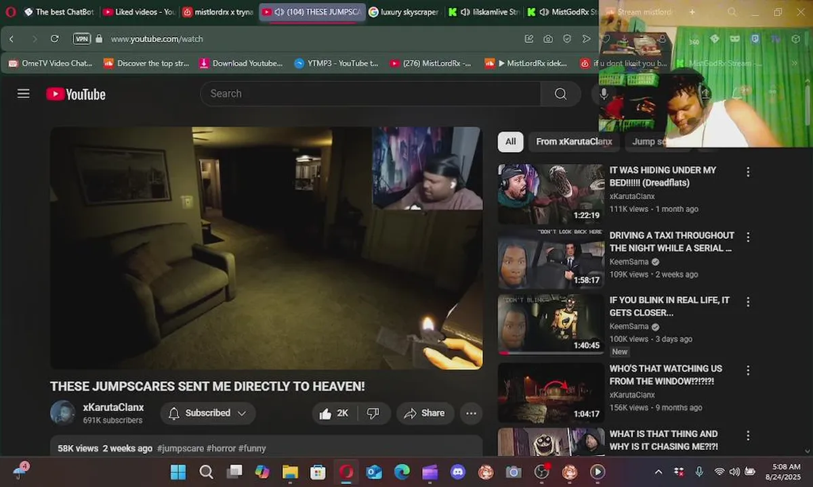The width and height of the screenshot is (813, 487).
Task: Open the more actions button beside Share
Action: (471, 413)
